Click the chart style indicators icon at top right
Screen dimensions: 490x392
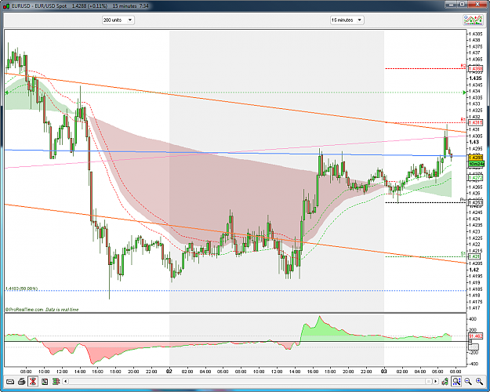(x=473, y=20)
